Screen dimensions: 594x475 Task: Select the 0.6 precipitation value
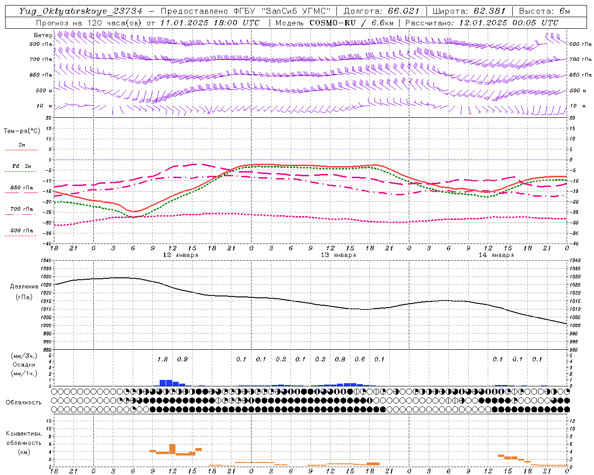(x=360, y=359)
